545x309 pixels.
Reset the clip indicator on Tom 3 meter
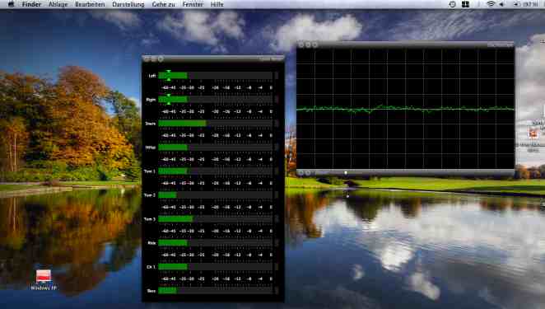pyautogui.click(x=277, y=219)
